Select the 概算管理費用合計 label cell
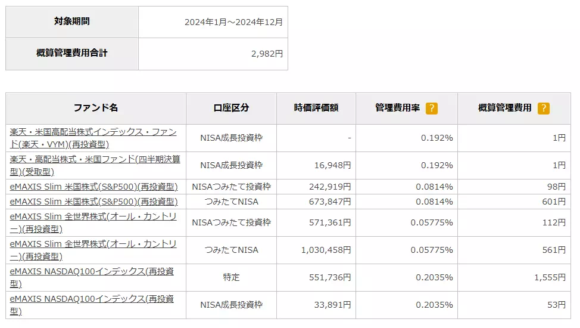The image size is (580, 328). pyautogui.click(x=72, y=54)
